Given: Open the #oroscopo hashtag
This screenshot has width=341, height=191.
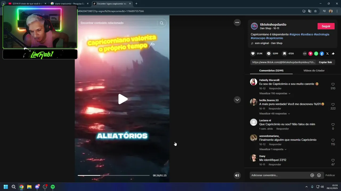Looking at the screenshot, I should (258, 38).
